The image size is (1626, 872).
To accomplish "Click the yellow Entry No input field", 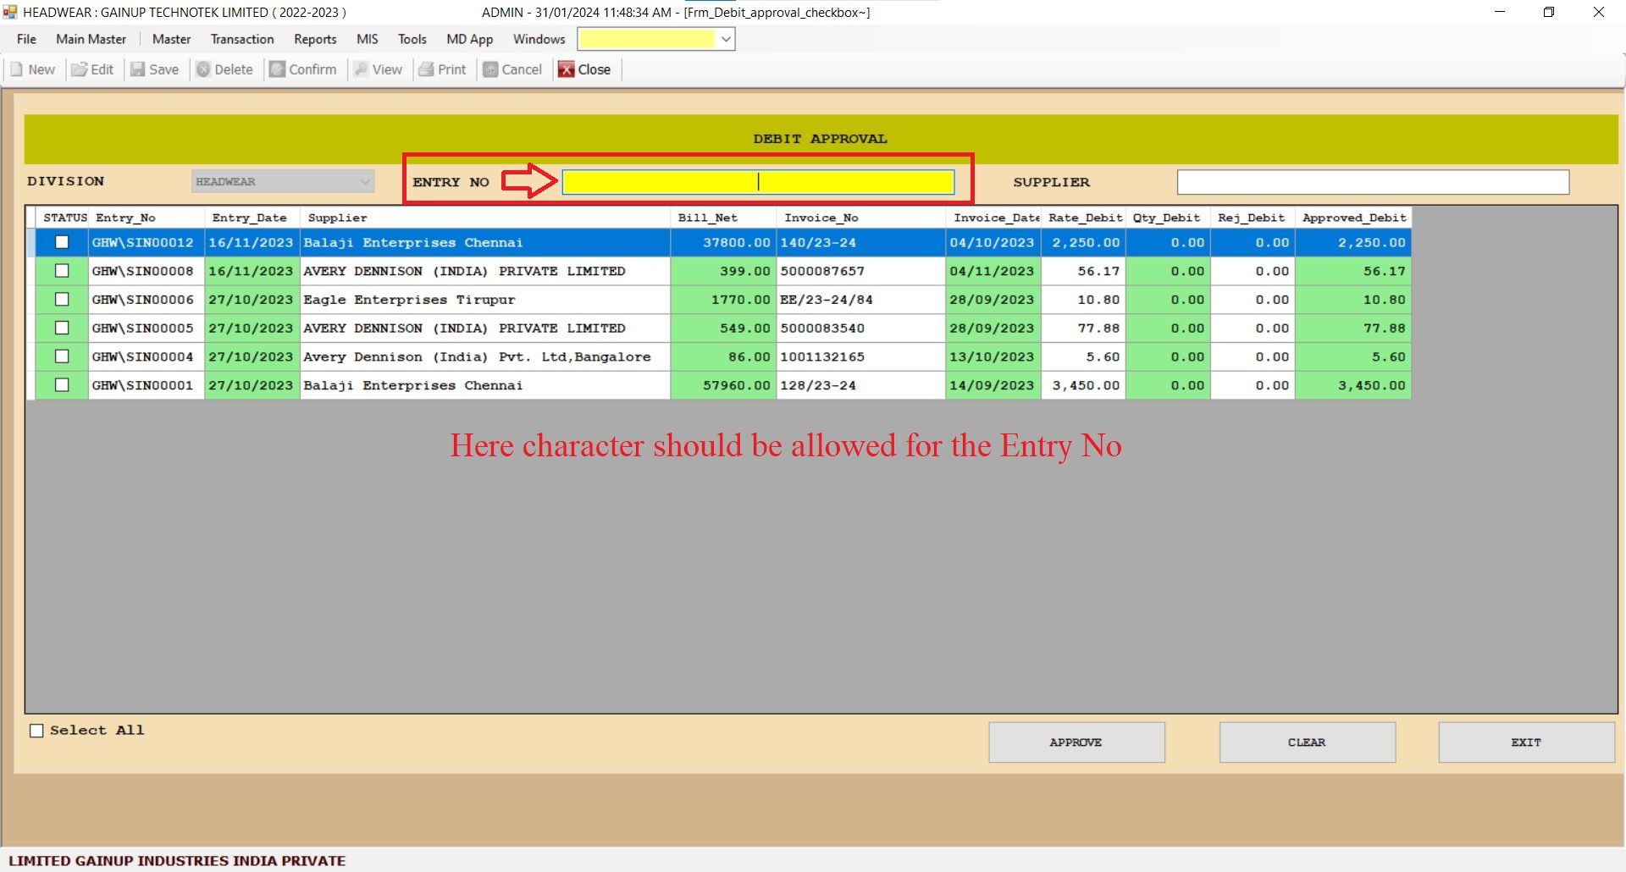I will coord(758,182).
